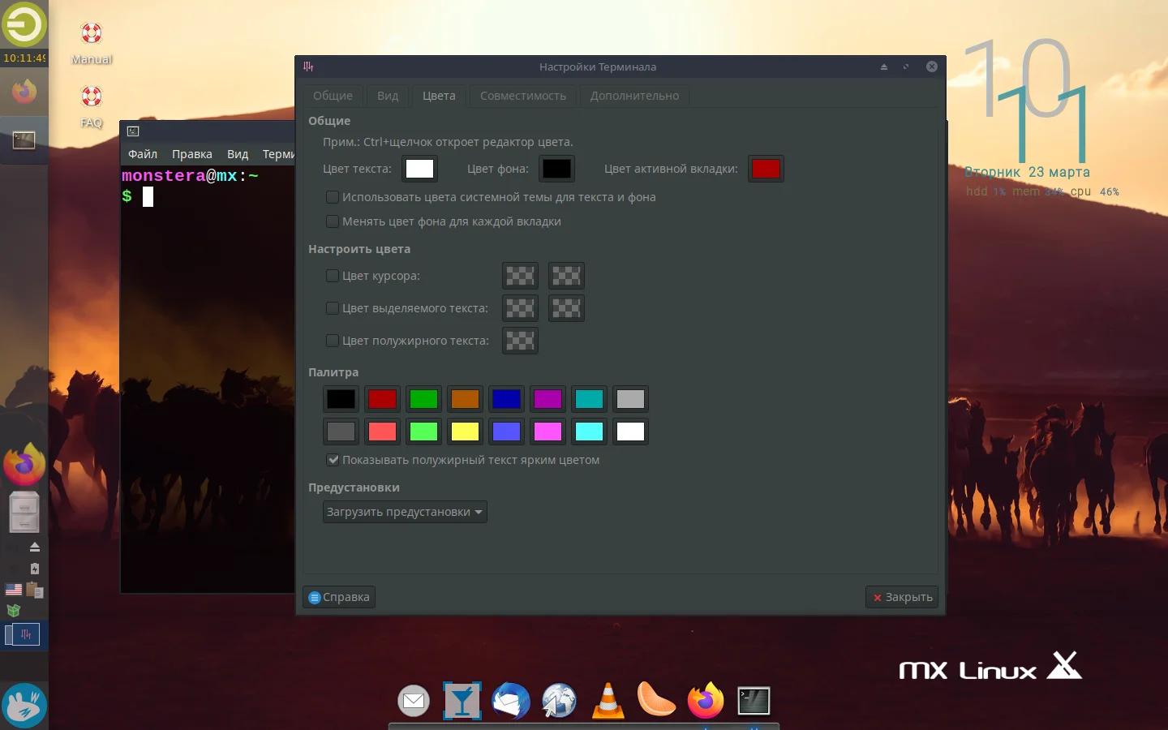This screenshot has width=1168, height=730.
Task: Enable system theme colors for text and background
Action: (x=333, y=197)
